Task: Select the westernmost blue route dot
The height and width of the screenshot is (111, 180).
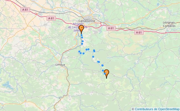Action: pyautogui.click(x=79, y=51)
